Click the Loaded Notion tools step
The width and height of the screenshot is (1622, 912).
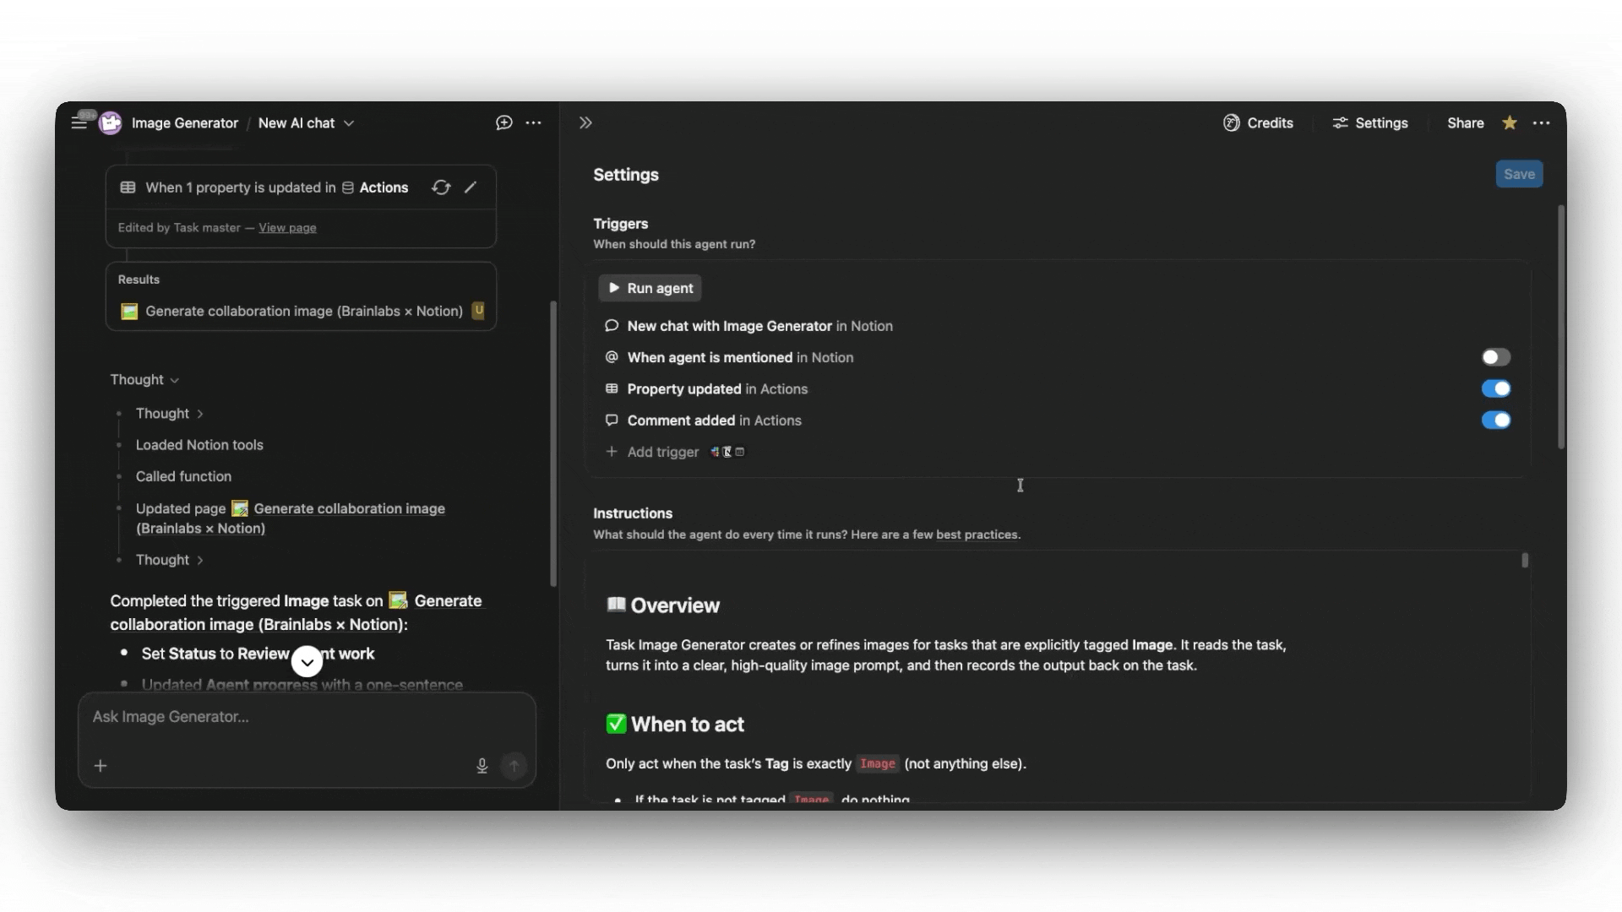coord(199,445)
